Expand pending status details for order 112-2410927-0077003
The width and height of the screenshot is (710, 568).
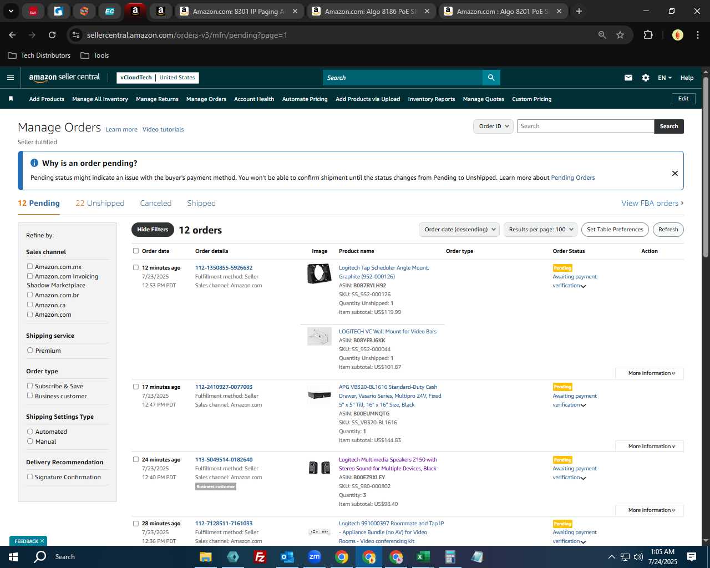[x=583, y=405]
